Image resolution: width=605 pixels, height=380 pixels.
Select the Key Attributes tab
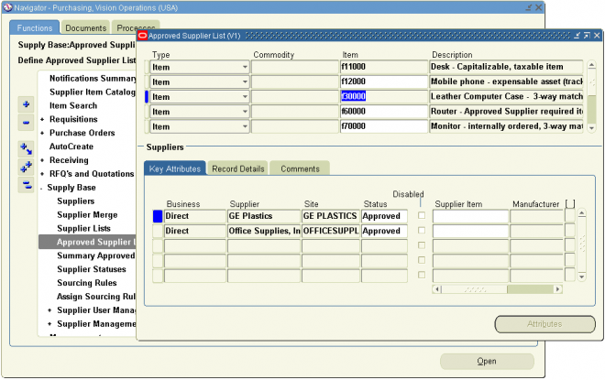[175, 168]
